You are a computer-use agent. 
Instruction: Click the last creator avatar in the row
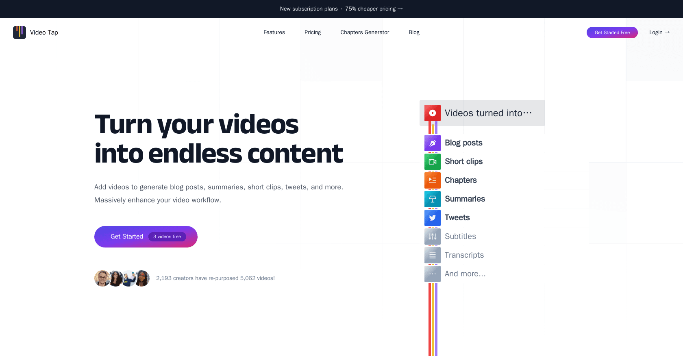click(142, 278)
